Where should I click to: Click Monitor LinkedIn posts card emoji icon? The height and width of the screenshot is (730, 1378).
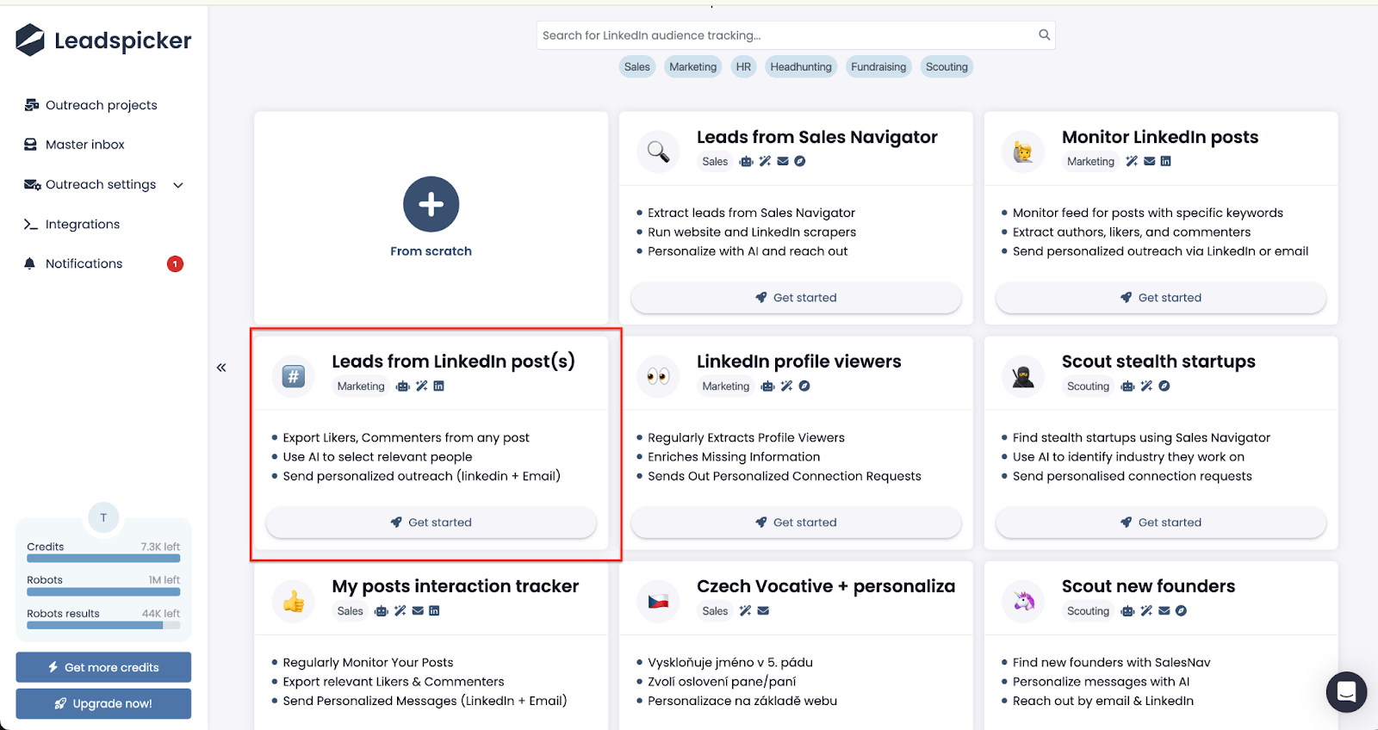click(1023, 152)
